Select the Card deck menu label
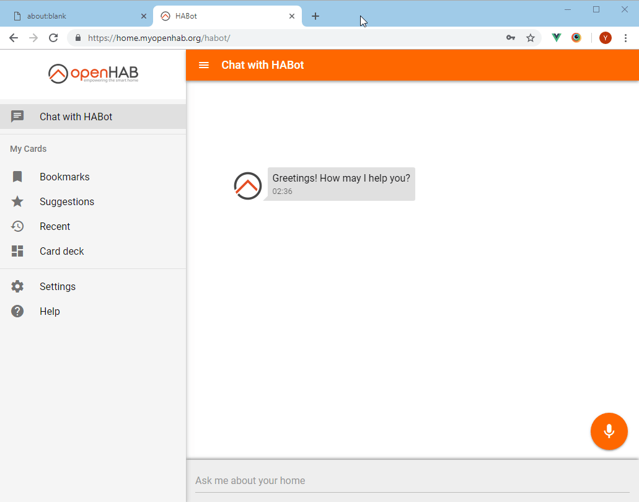 click(61, 251)
